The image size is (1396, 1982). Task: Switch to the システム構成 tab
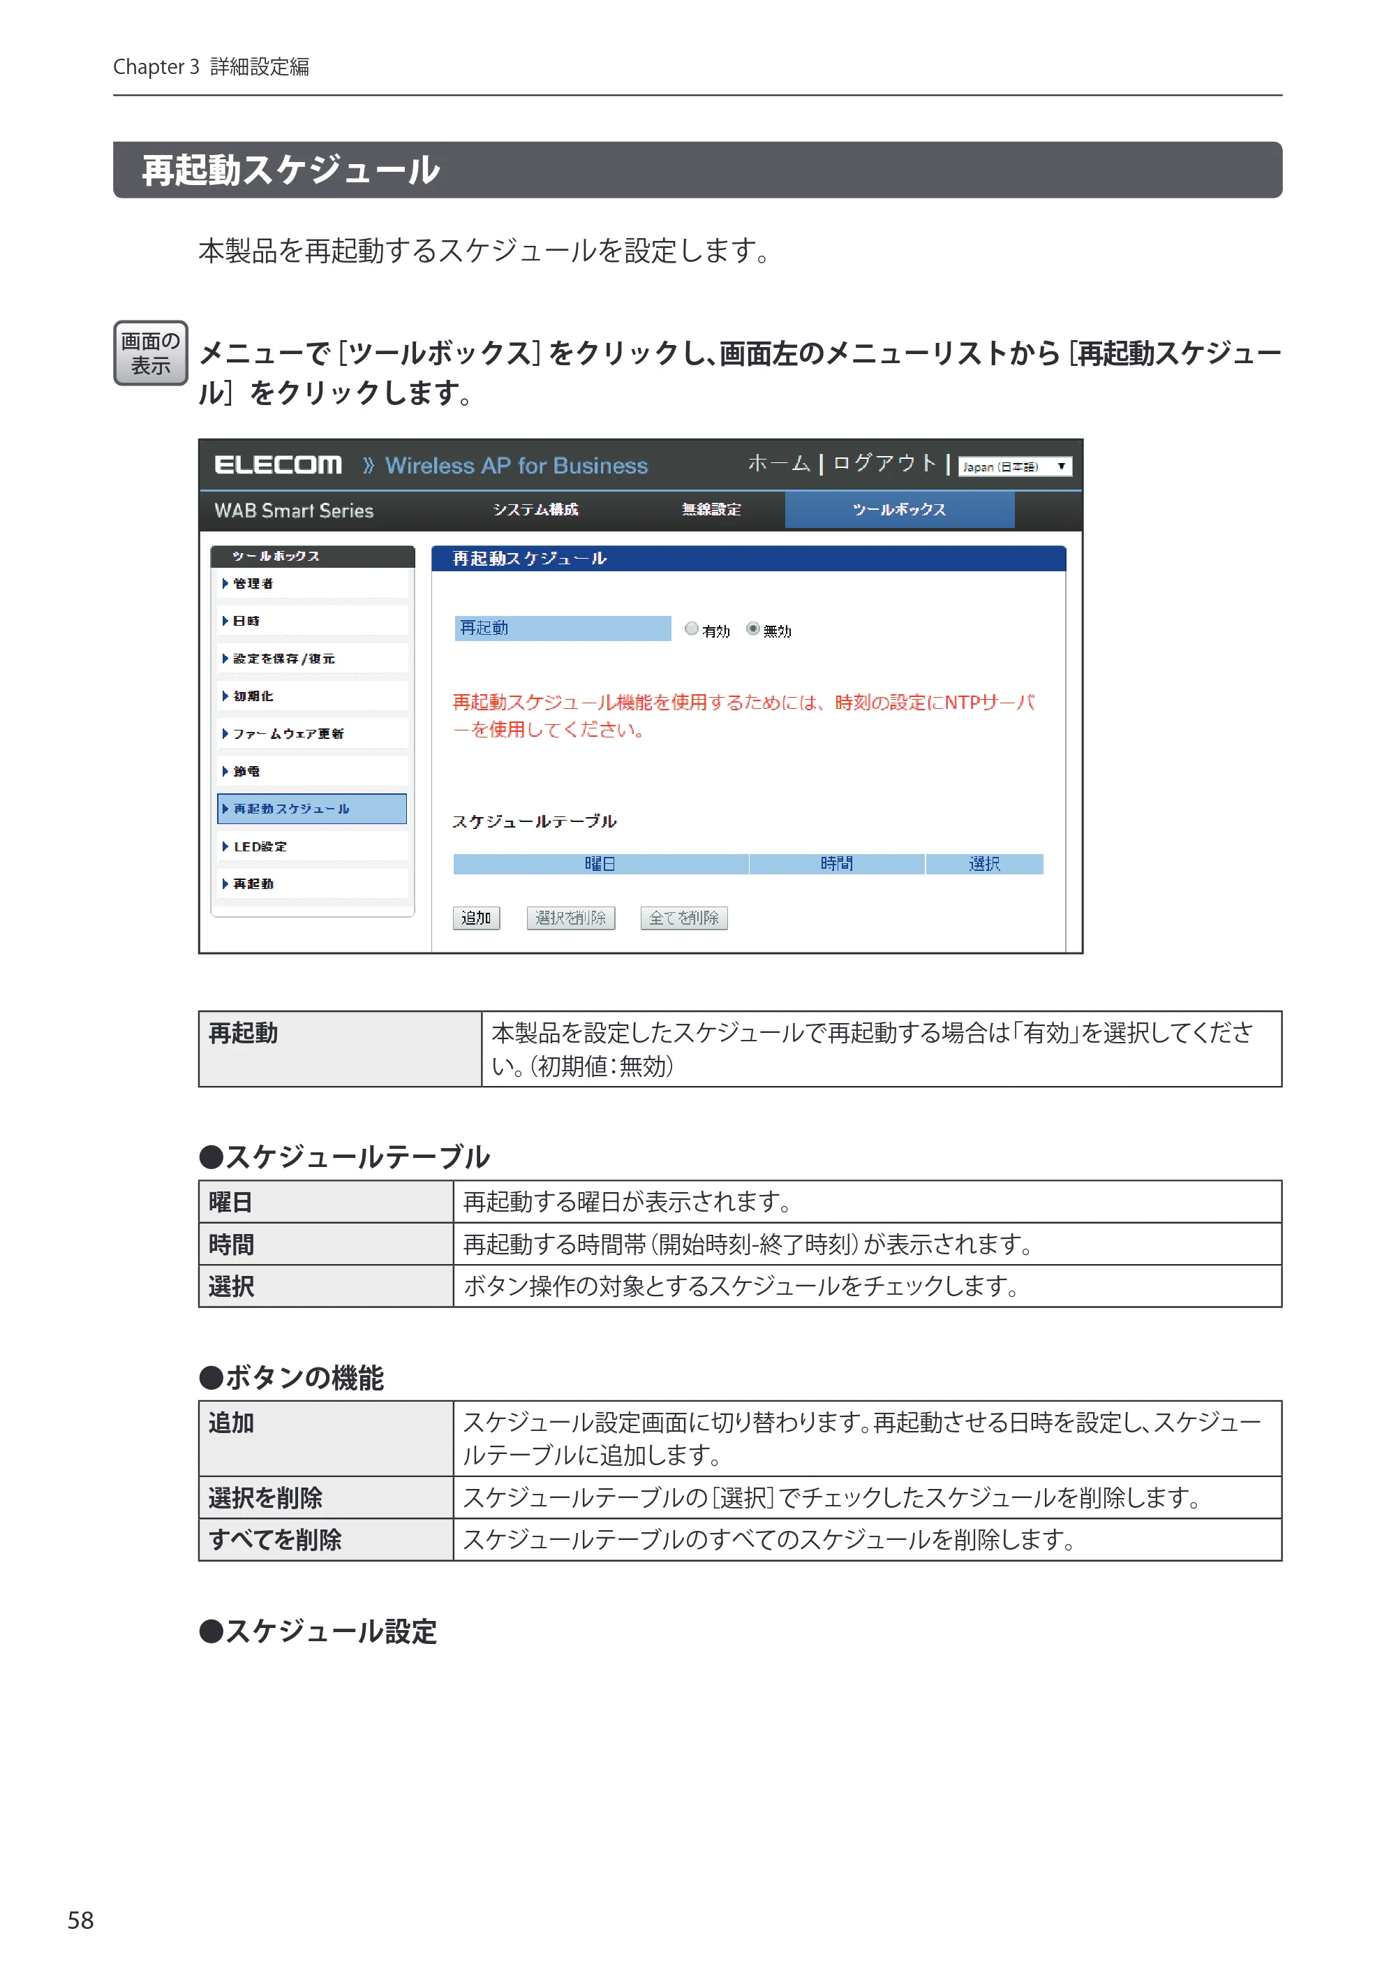click(535, 509)
